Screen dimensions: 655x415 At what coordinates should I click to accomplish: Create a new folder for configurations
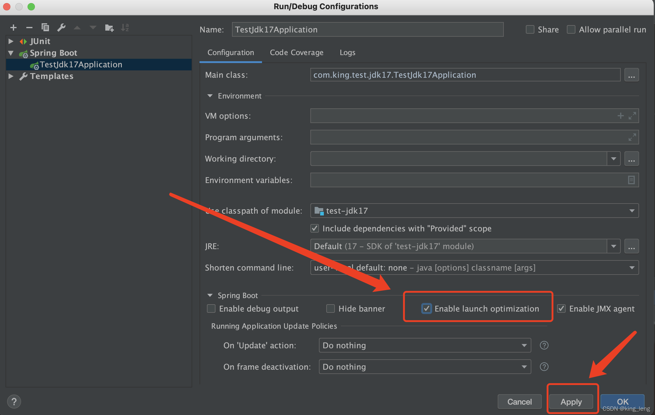pos(109,28)
